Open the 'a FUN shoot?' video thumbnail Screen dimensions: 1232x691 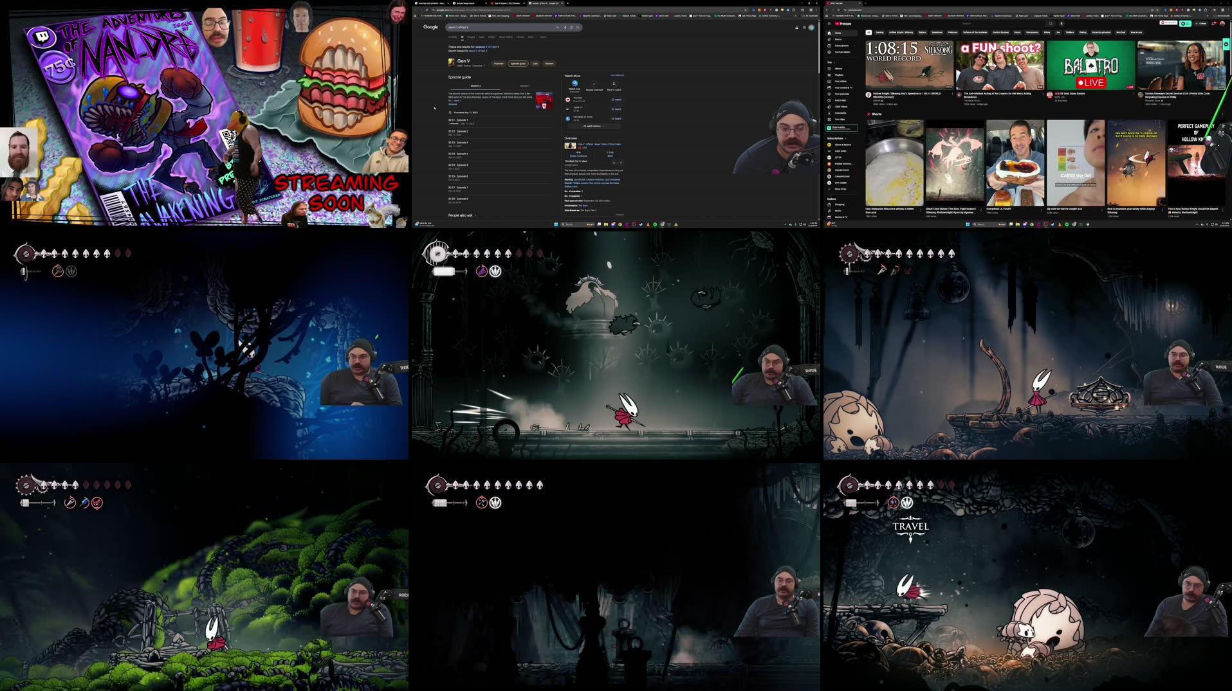click(1000, 65)
